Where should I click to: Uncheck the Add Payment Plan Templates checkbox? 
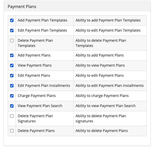pos(12,20)
